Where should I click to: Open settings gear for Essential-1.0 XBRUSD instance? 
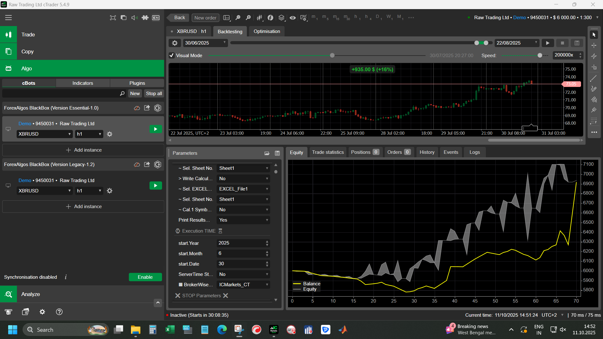coord(110,134)
